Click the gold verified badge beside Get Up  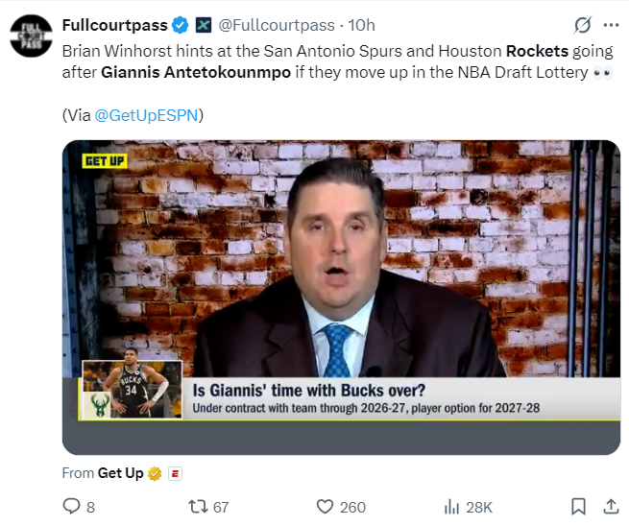(x=155, y=473)
